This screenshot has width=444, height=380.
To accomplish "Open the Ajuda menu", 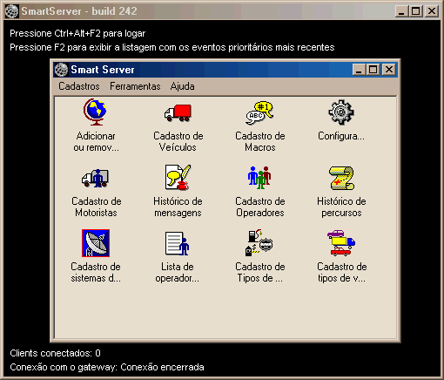I will coord(183,86).
